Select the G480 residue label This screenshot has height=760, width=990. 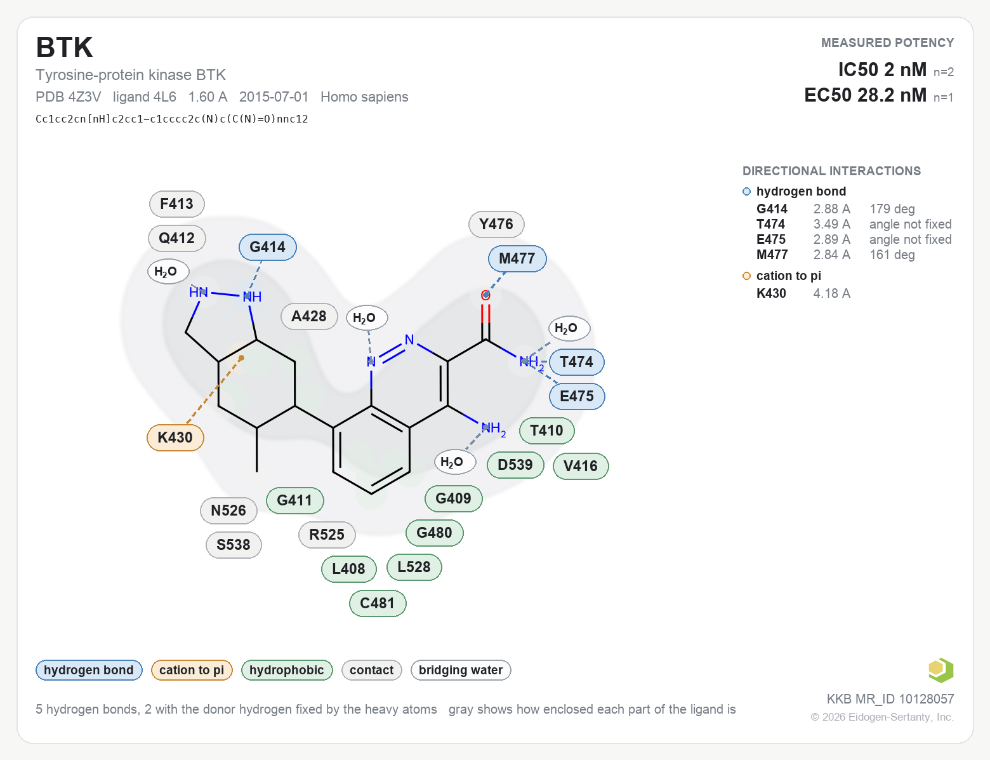coord(435,533)
